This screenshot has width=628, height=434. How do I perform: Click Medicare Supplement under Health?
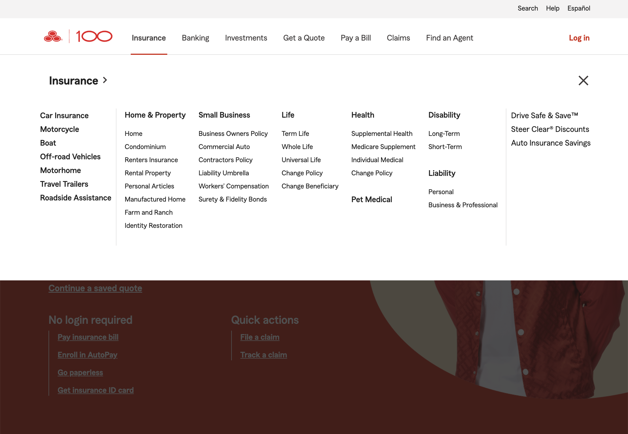click(383, 146)
